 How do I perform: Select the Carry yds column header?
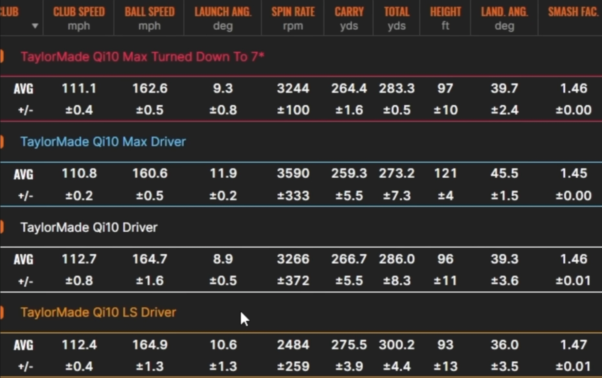(349, 18)
